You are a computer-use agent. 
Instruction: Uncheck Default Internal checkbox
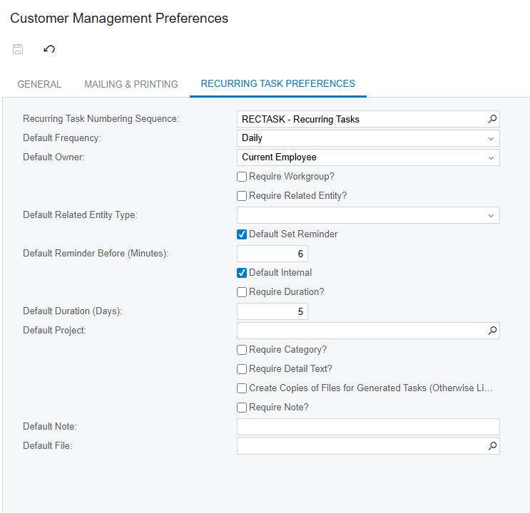(242, 273)
